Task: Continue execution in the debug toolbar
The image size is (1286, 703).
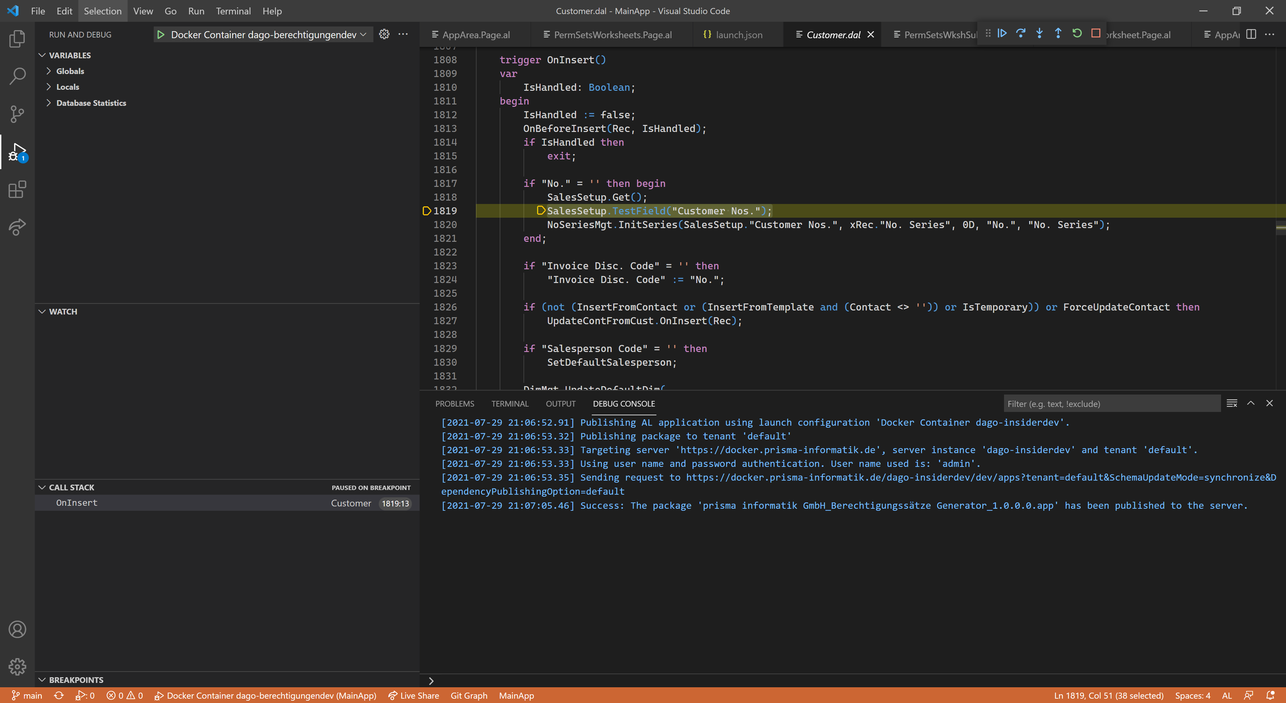Action: [x=1002, y=33]
